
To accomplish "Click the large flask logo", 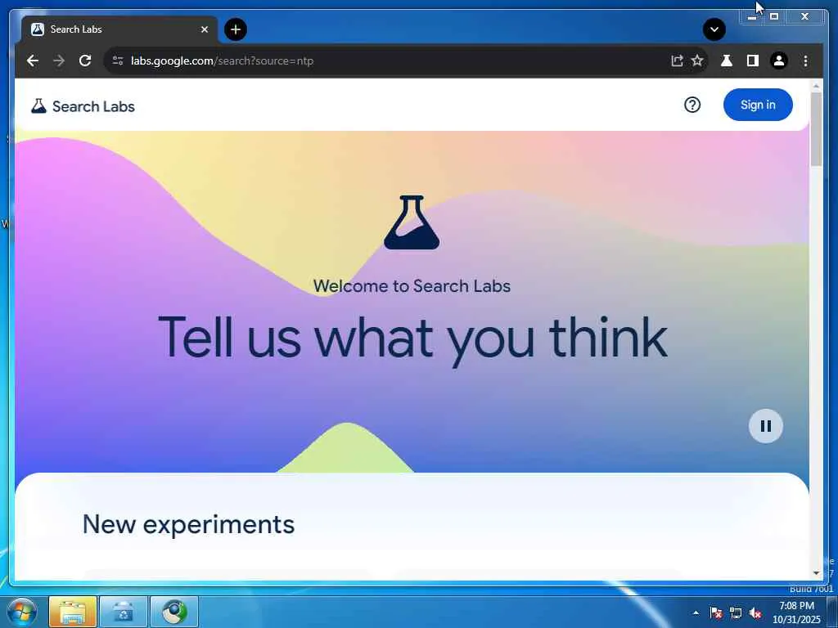I will coord(412,222).
